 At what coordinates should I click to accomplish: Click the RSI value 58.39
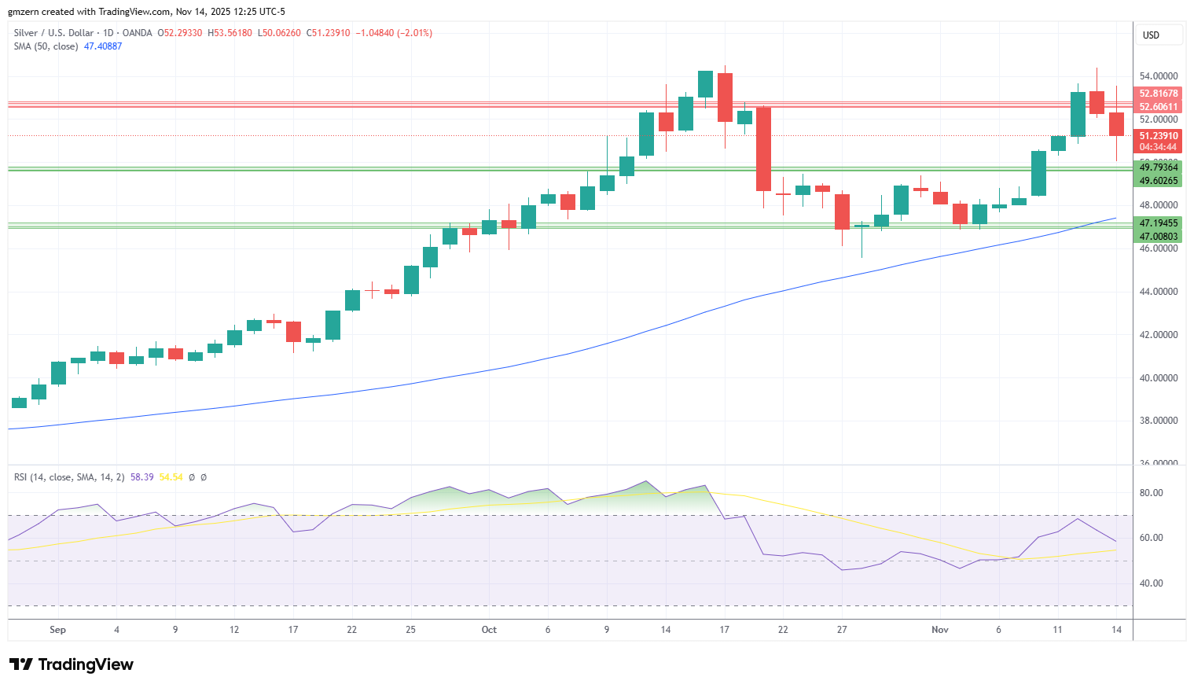point(141,477)
